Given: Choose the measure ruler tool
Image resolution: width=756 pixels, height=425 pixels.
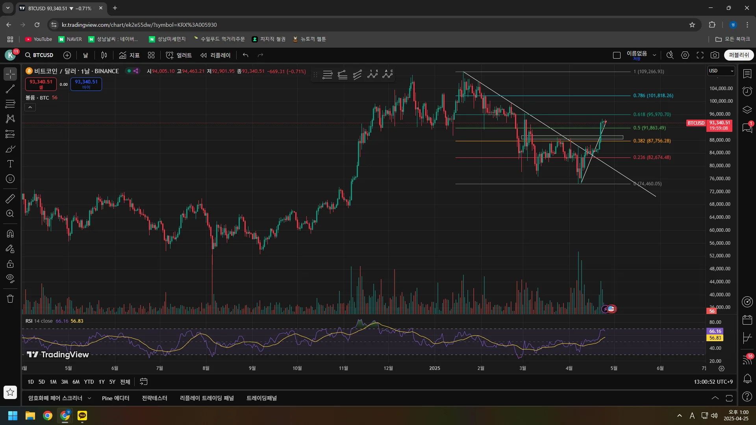Looking at the screenshot, I should point(10,199).
